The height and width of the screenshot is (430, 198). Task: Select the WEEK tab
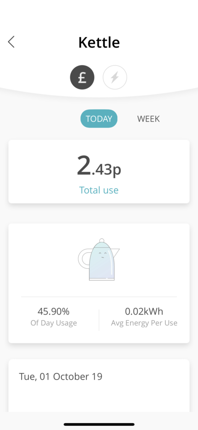(x=149, y=119)
